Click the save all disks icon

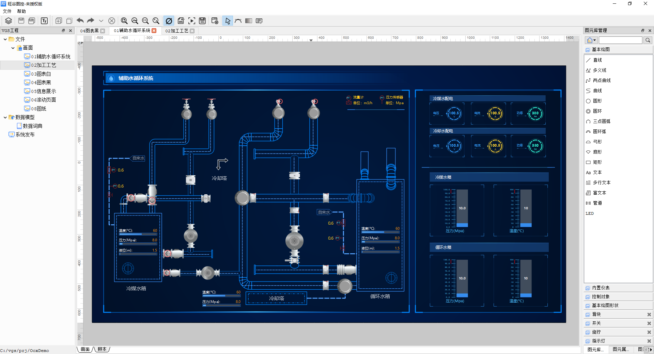pyautogui.click(x=32, y=21)
